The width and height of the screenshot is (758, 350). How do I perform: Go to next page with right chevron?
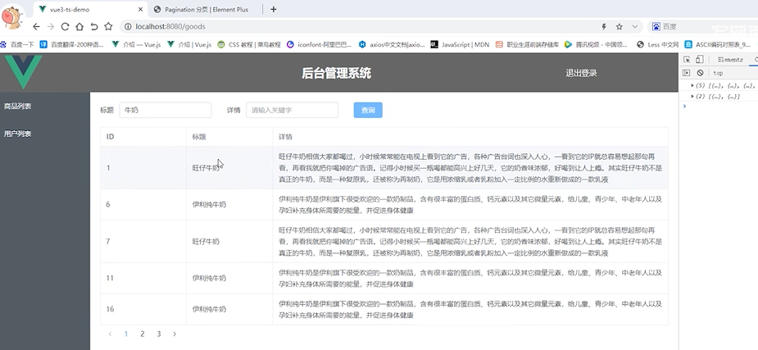point(175,334)
